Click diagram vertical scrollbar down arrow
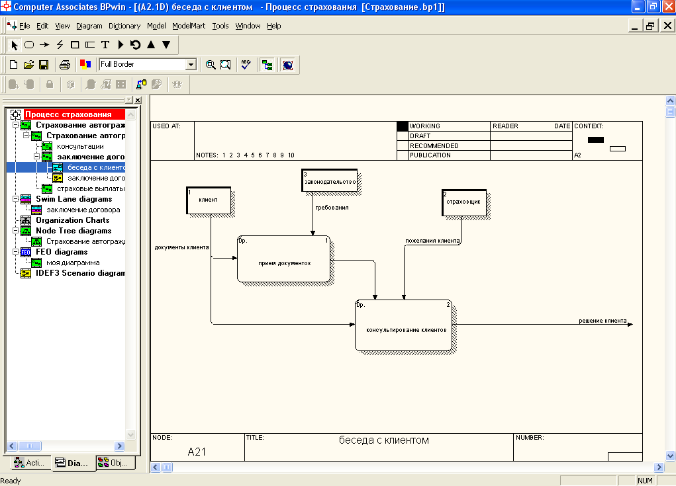The width and height of the screenshot is (676, 486). pos(670,456)
